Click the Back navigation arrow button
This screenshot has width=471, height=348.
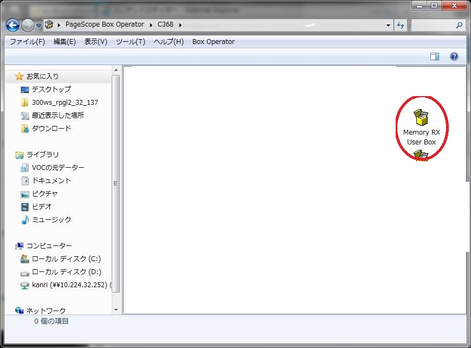(x=12, y=25)
